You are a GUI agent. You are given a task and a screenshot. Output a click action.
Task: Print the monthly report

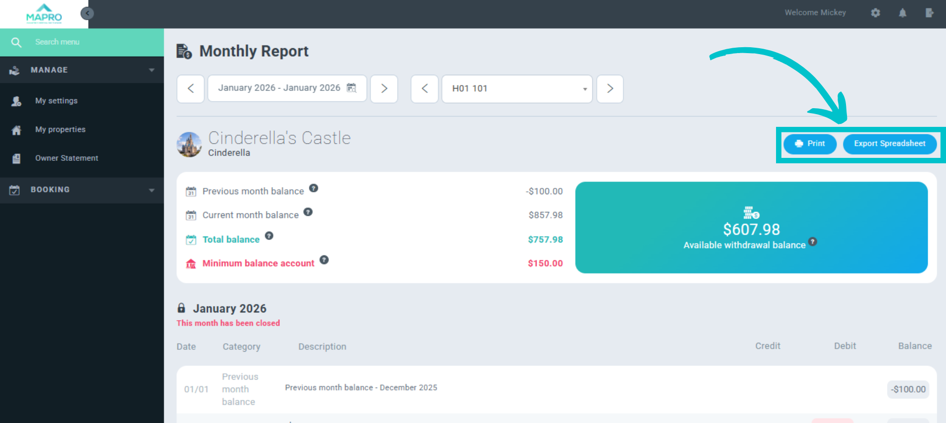coord(810,144)
